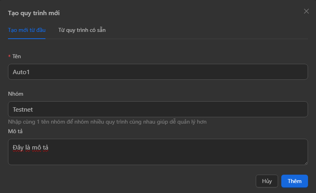Click the "Tên" field label
Viewport: 316px width, 193px height.
pos(16,57)
